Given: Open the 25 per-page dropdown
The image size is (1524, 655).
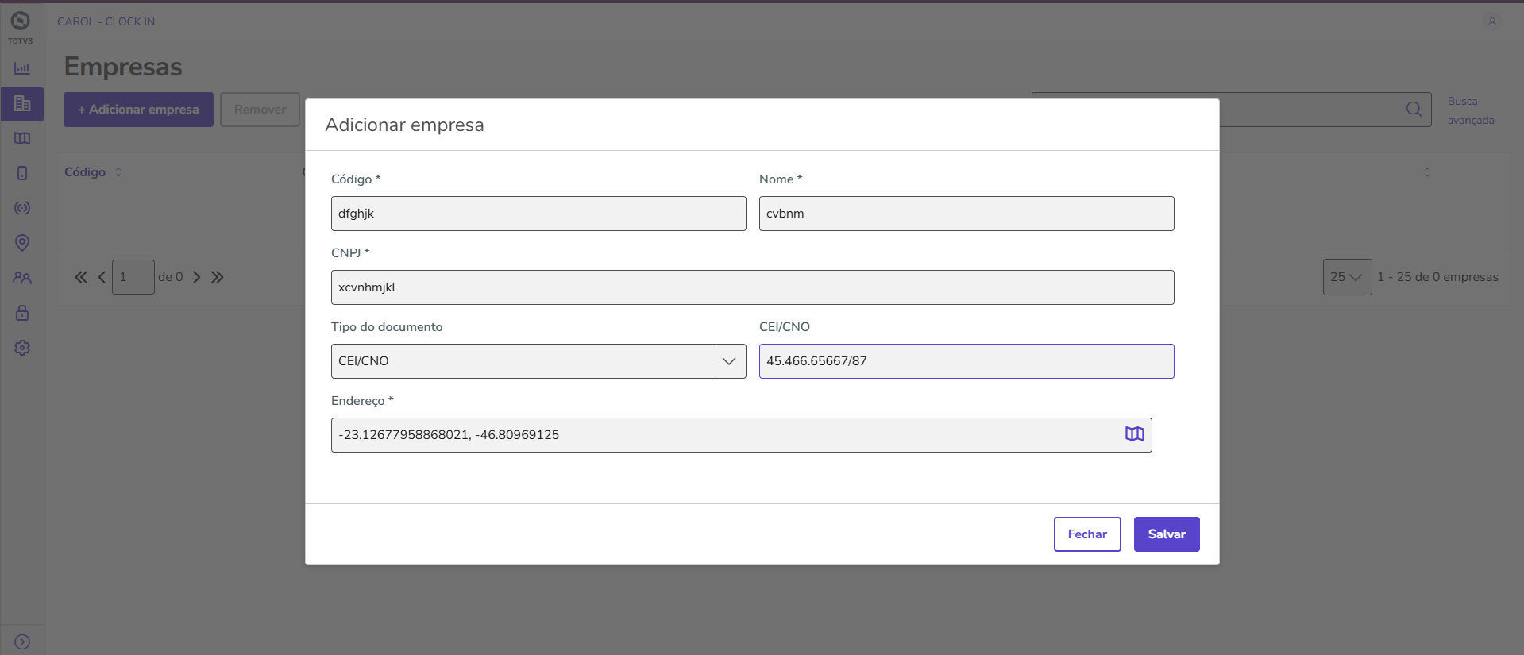Looking at the screenshot, I should (x=1347, y=277).
